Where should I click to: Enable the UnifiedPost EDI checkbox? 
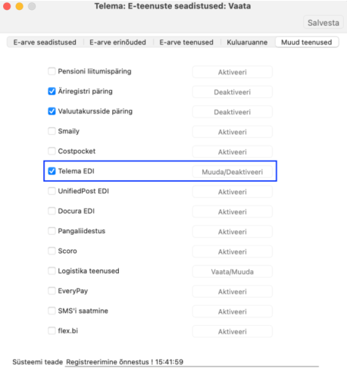52,191
